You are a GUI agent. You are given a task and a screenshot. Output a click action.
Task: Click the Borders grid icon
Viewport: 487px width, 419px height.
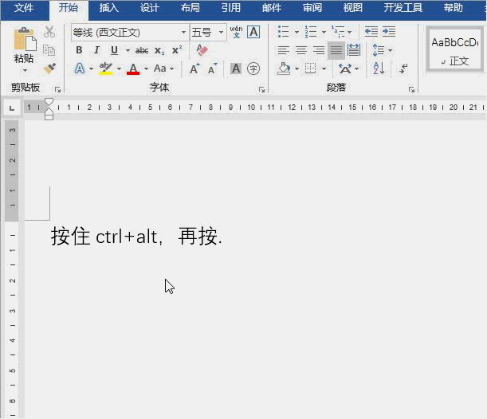pyautogui.click(x=310, y=69)
